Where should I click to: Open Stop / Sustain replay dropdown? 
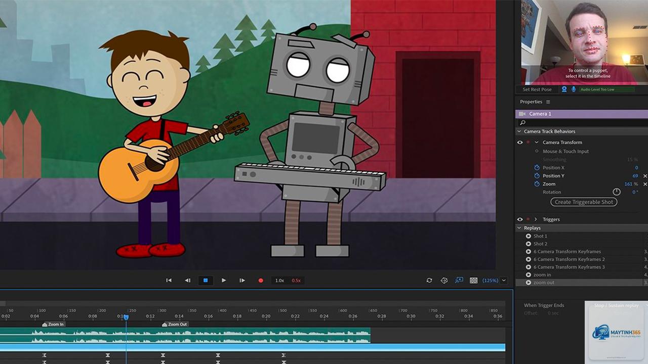click(x=616, y=305)
